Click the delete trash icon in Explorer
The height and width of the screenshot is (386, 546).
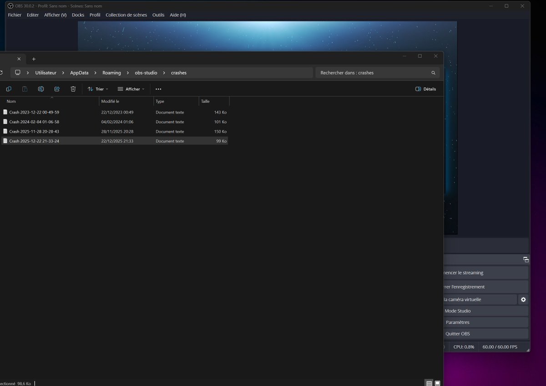click(x=73, y=89)
